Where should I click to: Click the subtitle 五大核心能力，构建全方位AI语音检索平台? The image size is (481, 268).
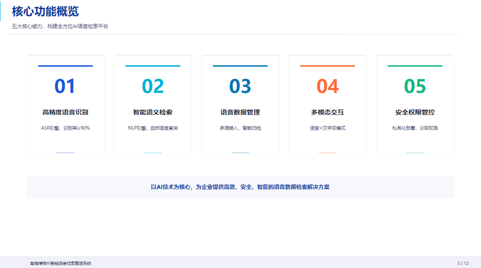click(x=60, y=26)
